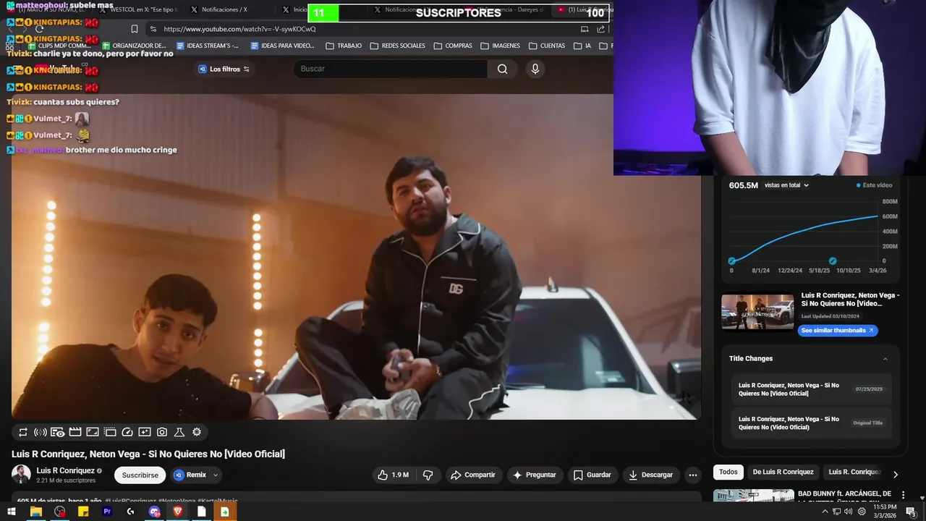
Task: Open REDES SOCIALES bookmarks folder
Action: tap(398, 46)
